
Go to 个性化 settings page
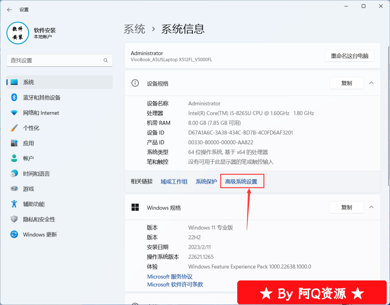60,128
